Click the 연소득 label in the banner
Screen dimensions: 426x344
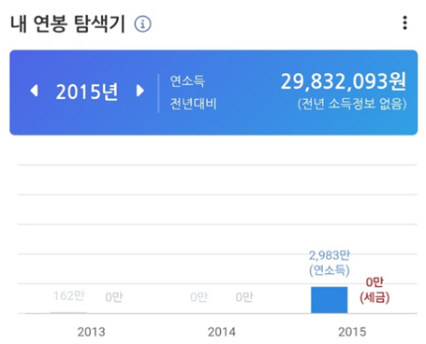pos(187,80)
